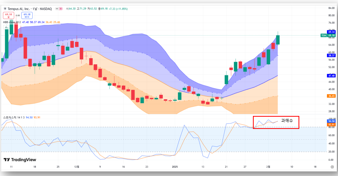Click the gray dash indicator pill beside NASDAQ
The width and height of the screenshot is (338, 176).
tap(57, 9)
